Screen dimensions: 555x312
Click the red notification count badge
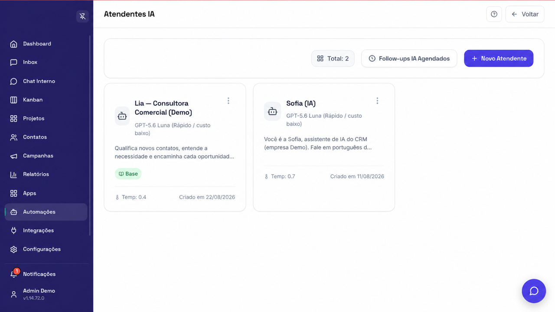(x=16, y=271)
